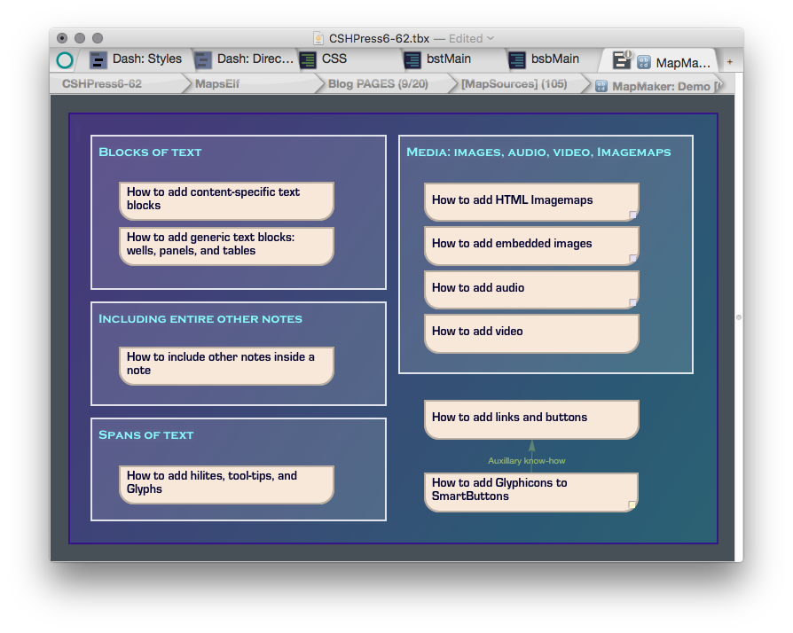
Task: Open [MapSources] (105) breadcrumb
Action: pyautogui.click(x=514, y=84)
